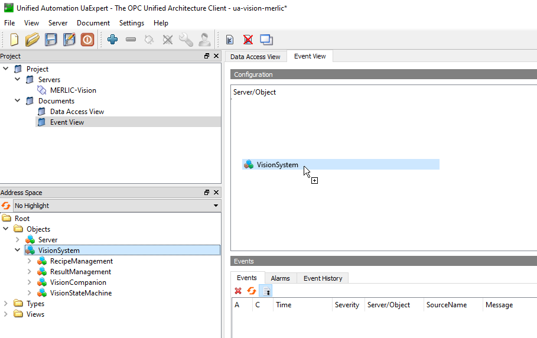This screenshot has width=537, height=338.
Task: Switch to the Alarms tab
Action: (280, 278)
